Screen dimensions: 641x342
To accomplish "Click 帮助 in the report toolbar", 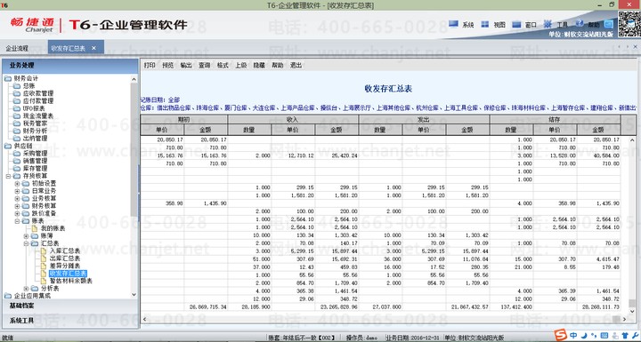I will click(x=278, y=66).
